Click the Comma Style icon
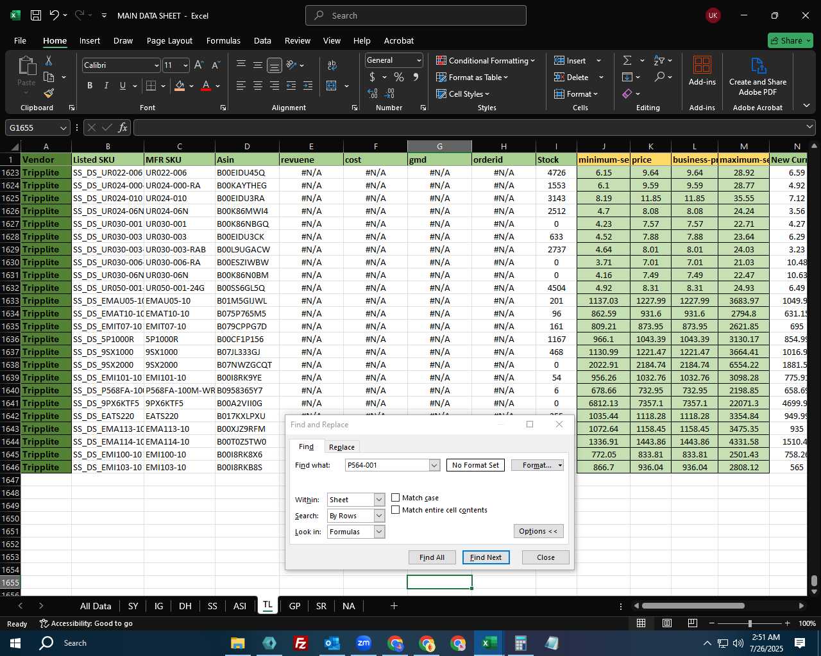The height and width of the screenshot is (656, 821). [x=416, y=77]
